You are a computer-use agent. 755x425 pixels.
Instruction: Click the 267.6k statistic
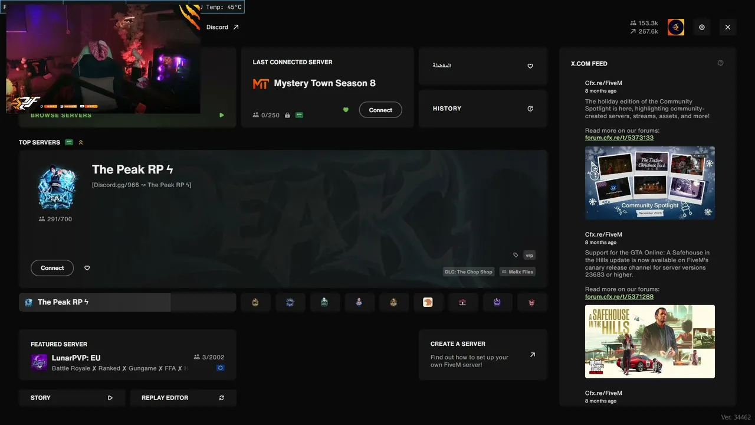[644, 31]
